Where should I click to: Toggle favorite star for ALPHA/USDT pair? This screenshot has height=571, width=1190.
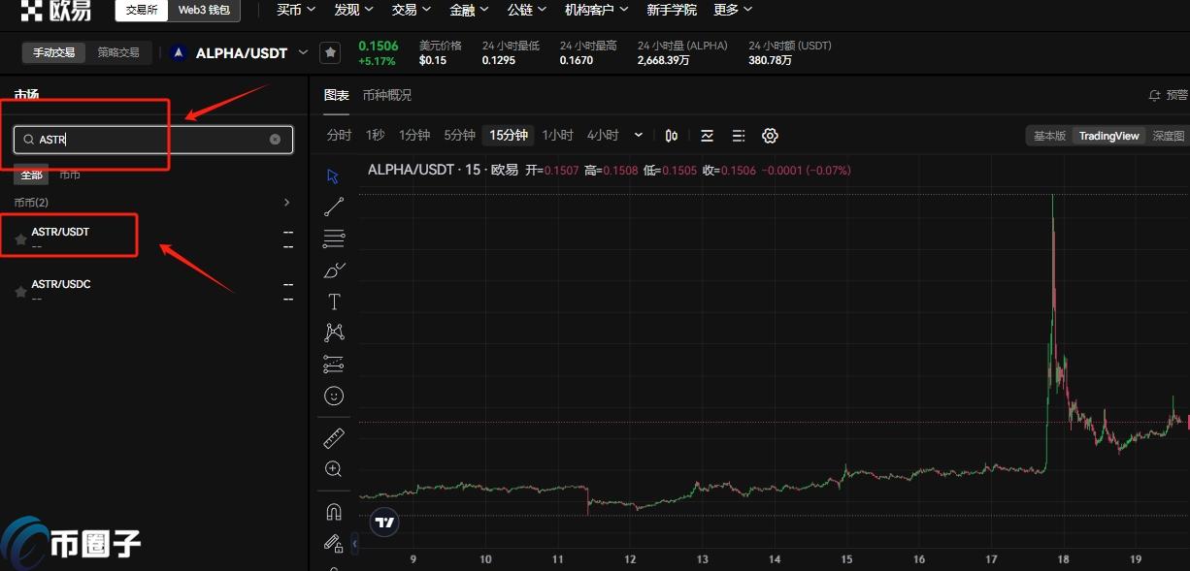tap(330, 52)
